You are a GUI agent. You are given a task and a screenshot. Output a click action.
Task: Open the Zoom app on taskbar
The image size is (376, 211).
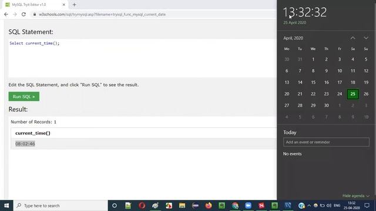pos(248,206)
